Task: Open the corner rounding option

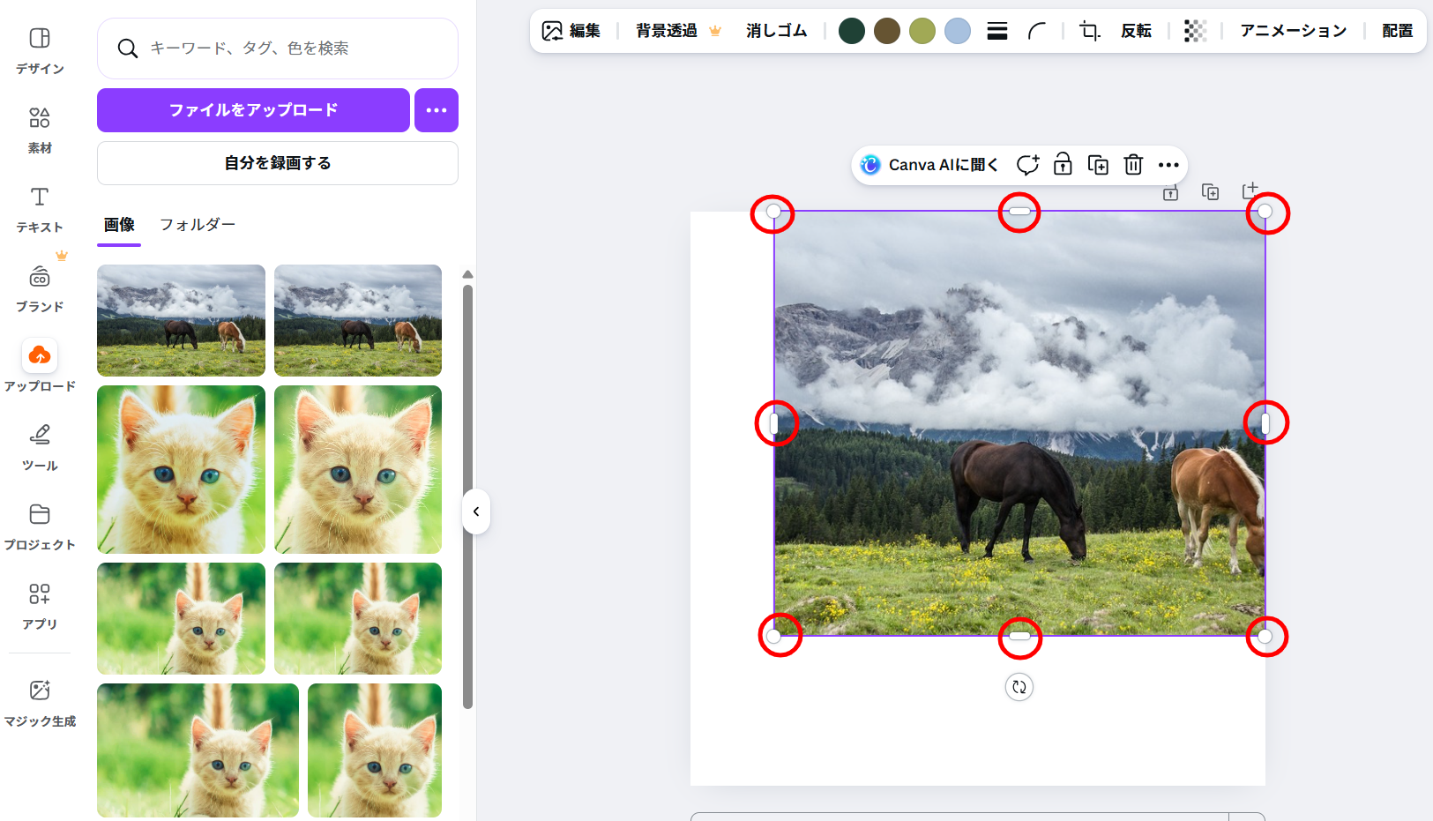Action: pos(1037,31)
